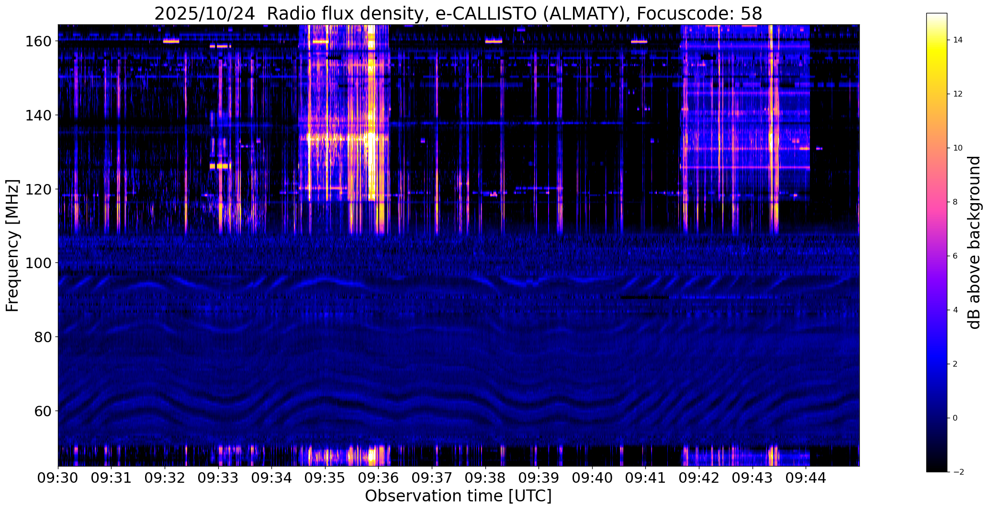This screenshot has height=510, width=989.
Task: Click the 09:31 time tick label
Action: [112, 478]
